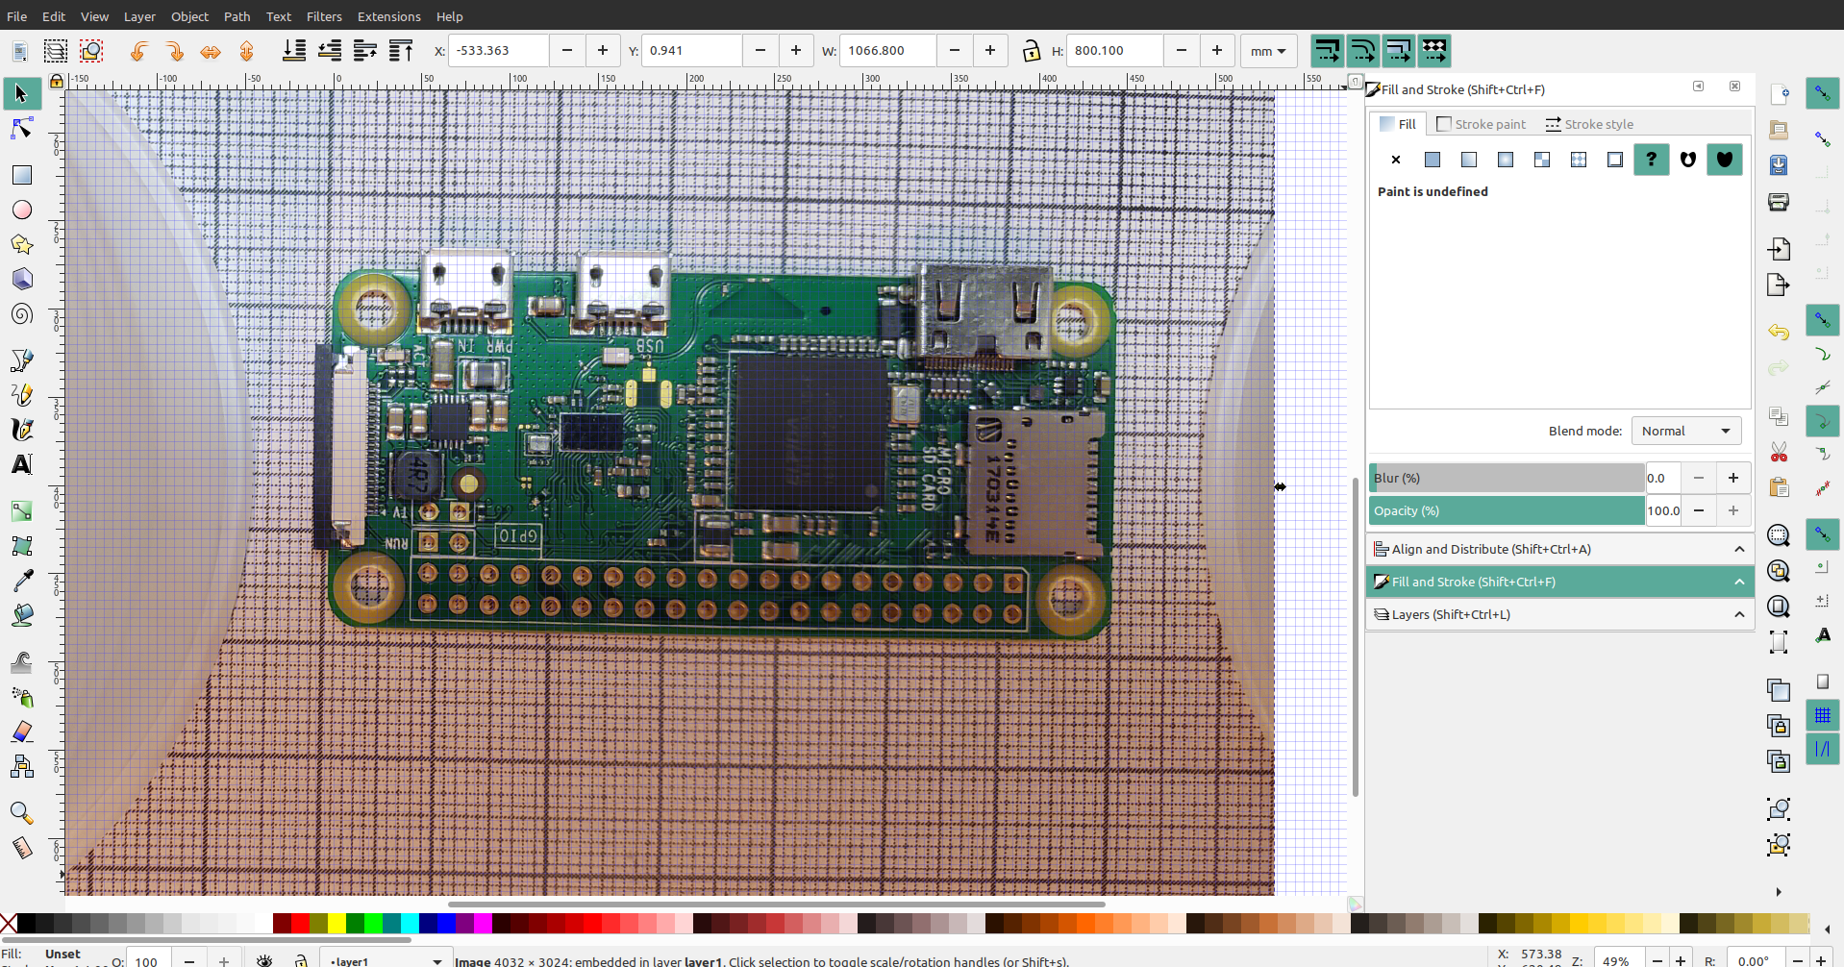Lower selection to bottom
Screen dimensions: 1844x967
click(294, 51)
